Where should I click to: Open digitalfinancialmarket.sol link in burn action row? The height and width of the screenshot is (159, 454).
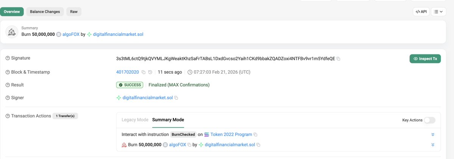click(230, 145)
